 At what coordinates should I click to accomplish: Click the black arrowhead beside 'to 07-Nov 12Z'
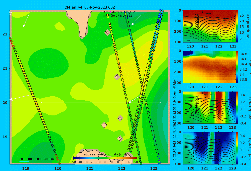(x=111, y=16)
